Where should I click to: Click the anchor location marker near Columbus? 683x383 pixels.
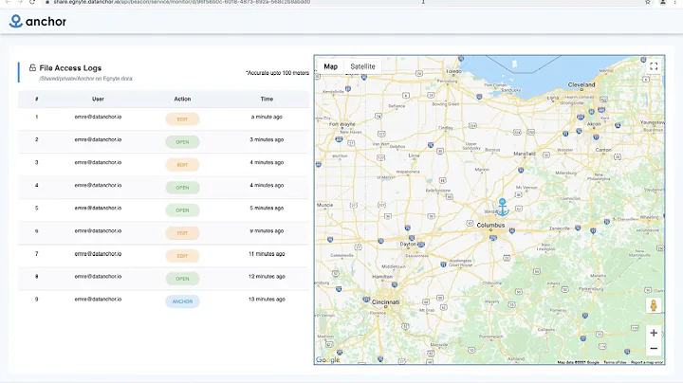(502, 207)
